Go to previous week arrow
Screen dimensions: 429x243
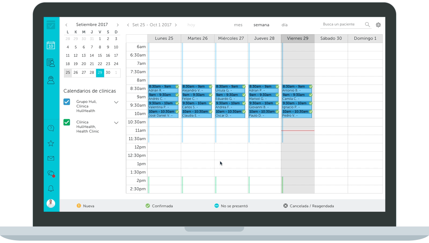pos(128,25)
